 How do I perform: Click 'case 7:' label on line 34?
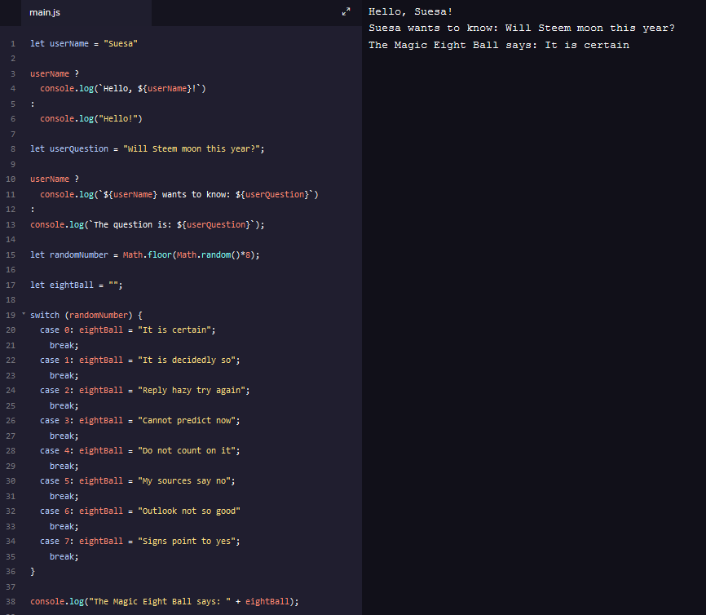point(57,542)
